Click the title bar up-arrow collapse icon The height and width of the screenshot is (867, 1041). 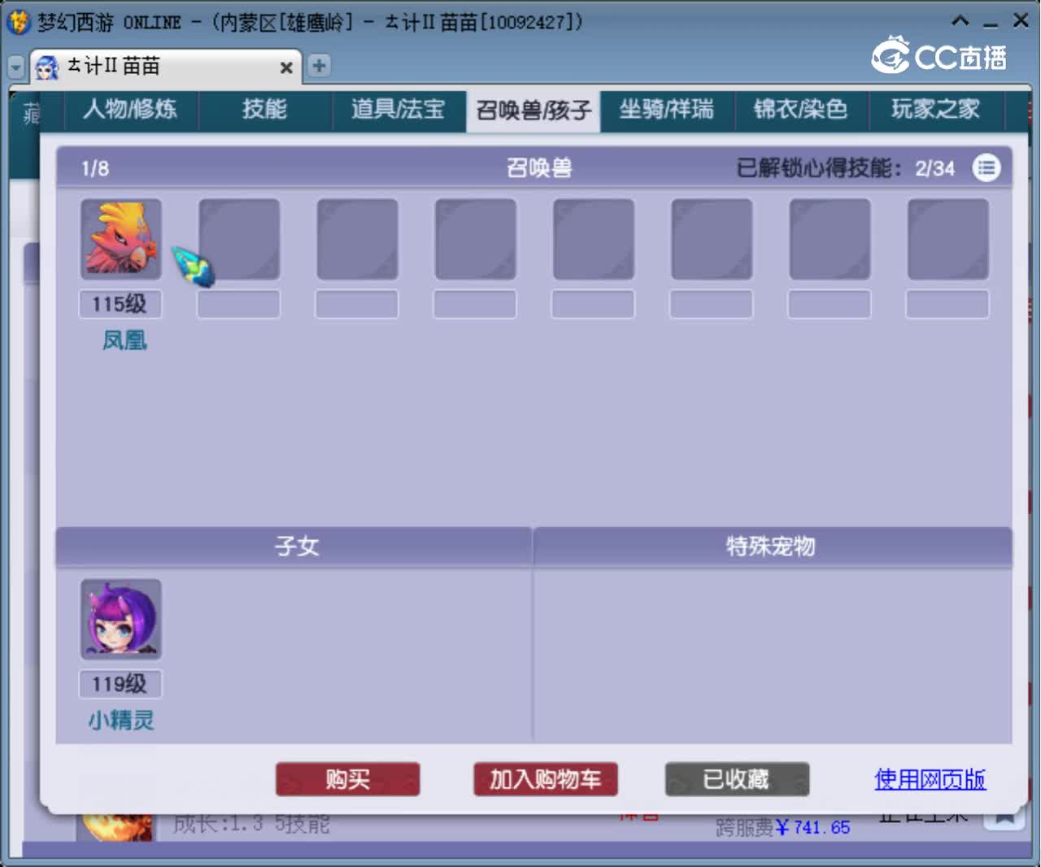click(x=960, y=21)
